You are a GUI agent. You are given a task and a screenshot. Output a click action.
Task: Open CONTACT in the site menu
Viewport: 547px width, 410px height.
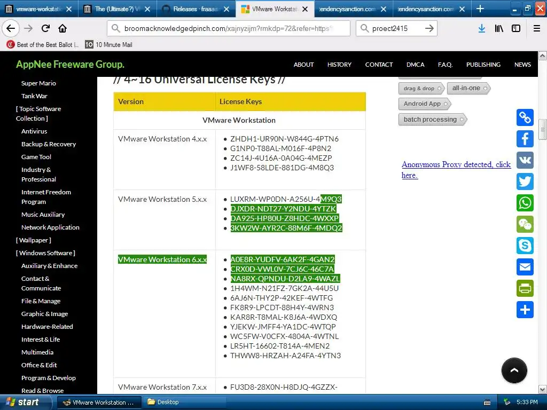379,65
